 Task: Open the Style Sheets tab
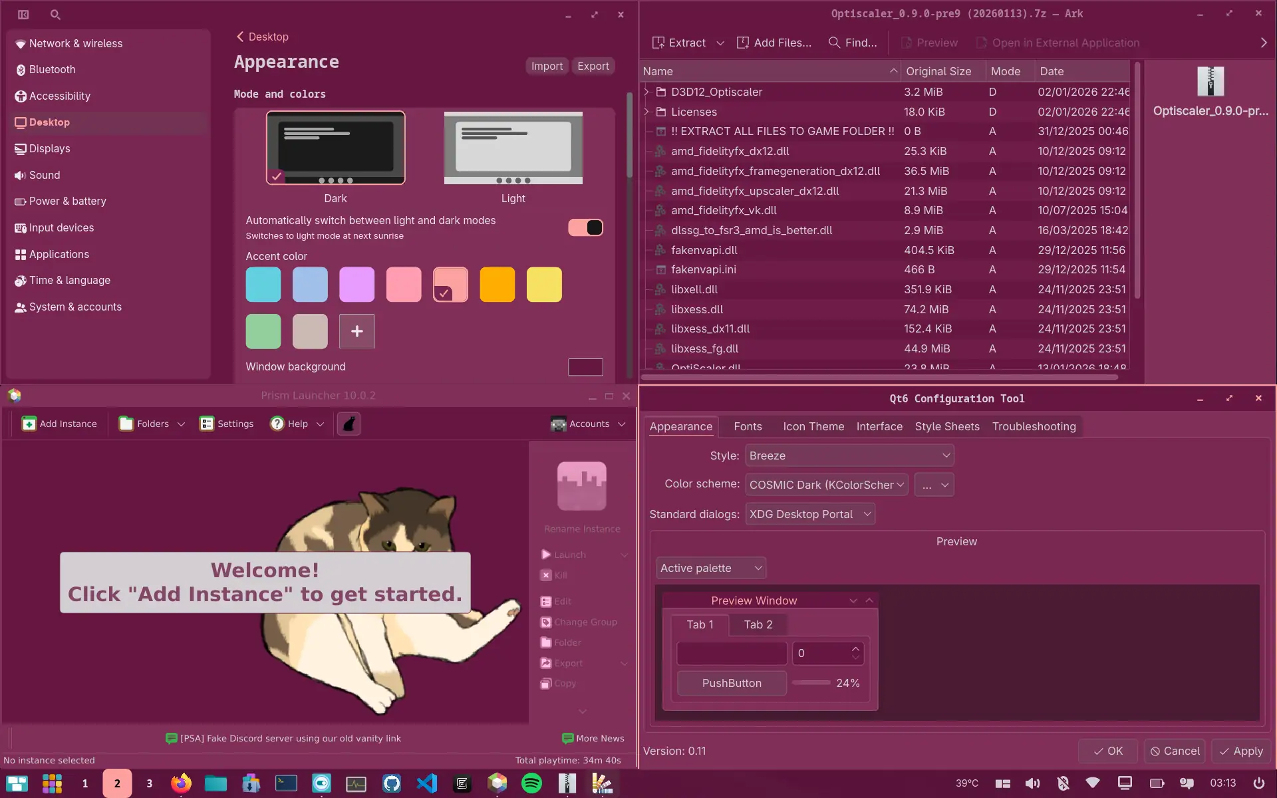pos(946,426)
